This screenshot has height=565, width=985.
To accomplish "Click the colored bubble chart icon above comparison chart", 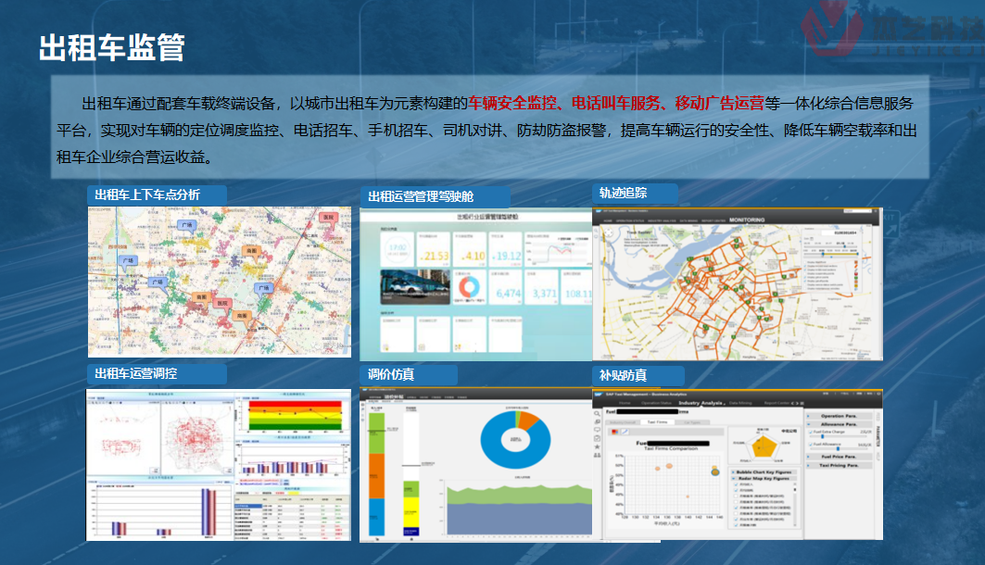I will pos(615,432).
